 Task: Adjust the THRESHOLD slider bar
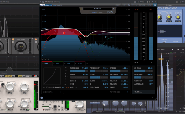tap(79, 71)
